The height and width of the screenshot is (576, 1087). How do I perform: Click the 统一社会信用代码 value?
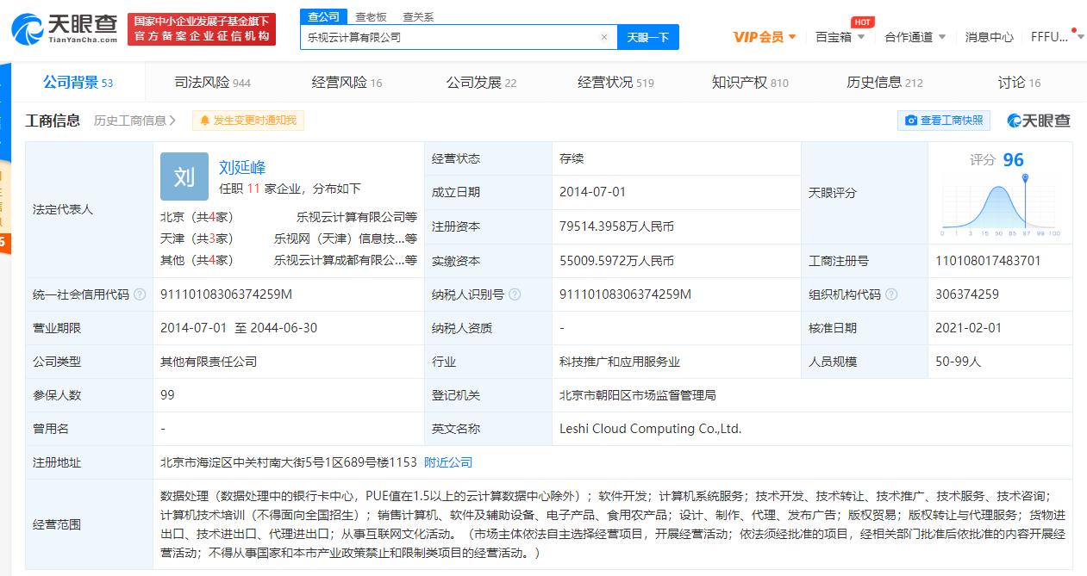pyautogui.click(x=227, y=294)
